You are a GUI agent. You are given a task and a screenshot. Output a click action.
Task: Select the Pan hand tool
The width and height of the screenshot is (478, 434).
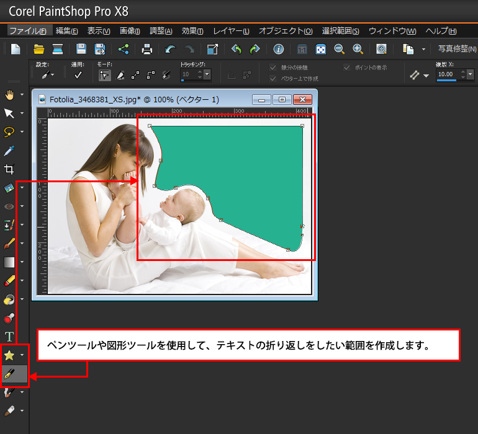point(9,95)
